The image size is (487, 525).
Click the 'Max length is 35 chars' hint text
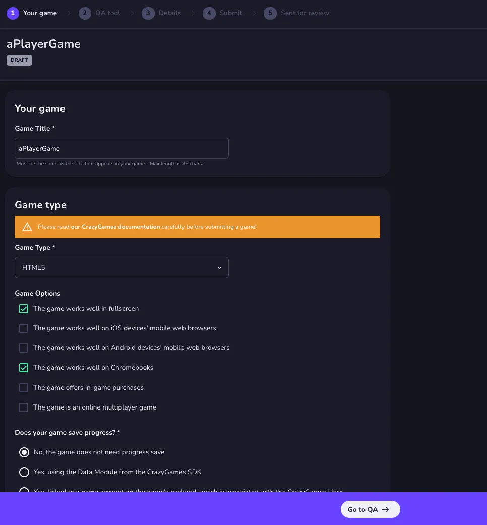pyautogui.click(x=176, y=164)
